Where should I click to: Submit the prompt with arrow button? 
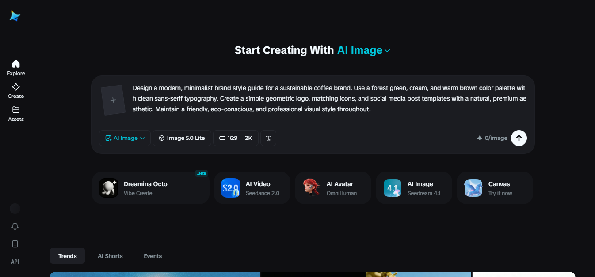pos(519,138)
